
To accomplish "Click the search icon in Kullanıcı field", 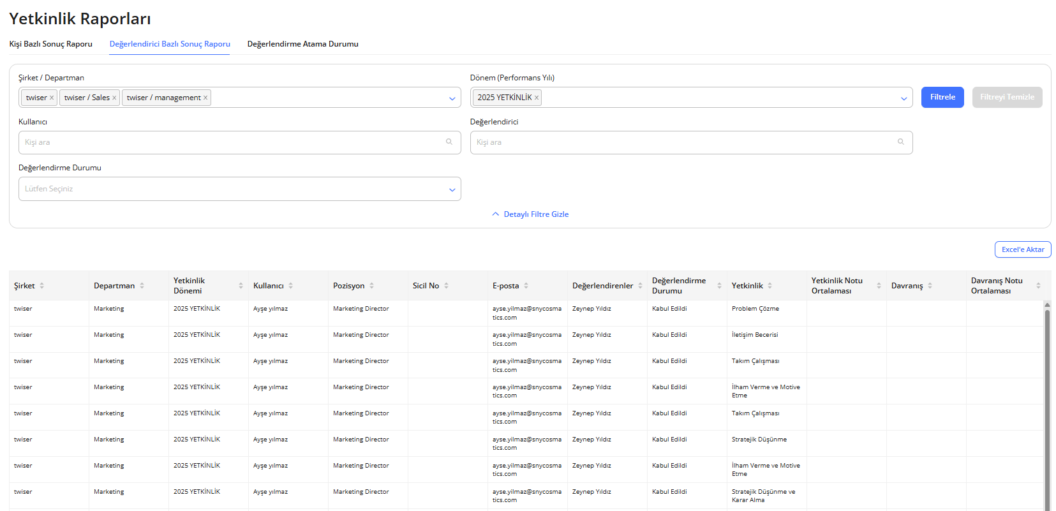I will pyautogui.click(x=449, y=142).
